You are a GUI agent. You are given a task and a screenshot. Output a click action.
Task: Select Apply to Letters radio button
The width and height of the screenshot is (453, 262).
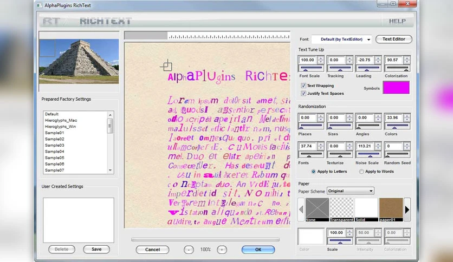(313, 172)
